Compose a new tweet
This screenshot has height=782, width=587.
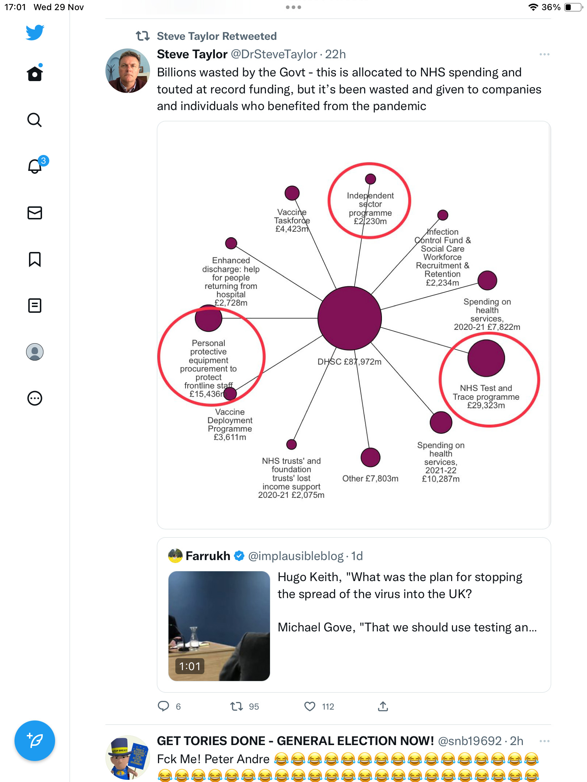tap(35, 741)
